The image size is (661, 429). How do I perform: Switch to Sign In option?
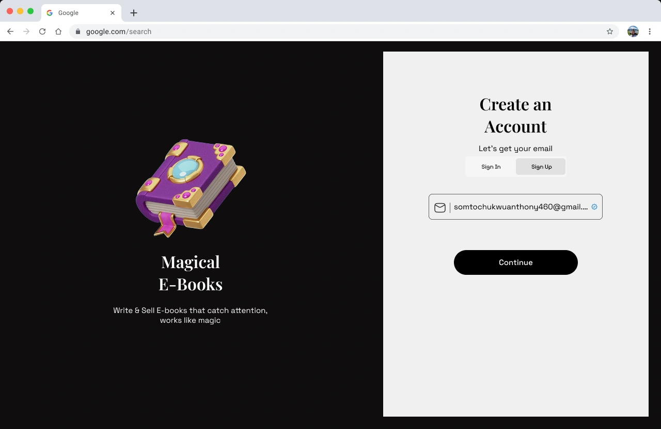coord(491,167)
